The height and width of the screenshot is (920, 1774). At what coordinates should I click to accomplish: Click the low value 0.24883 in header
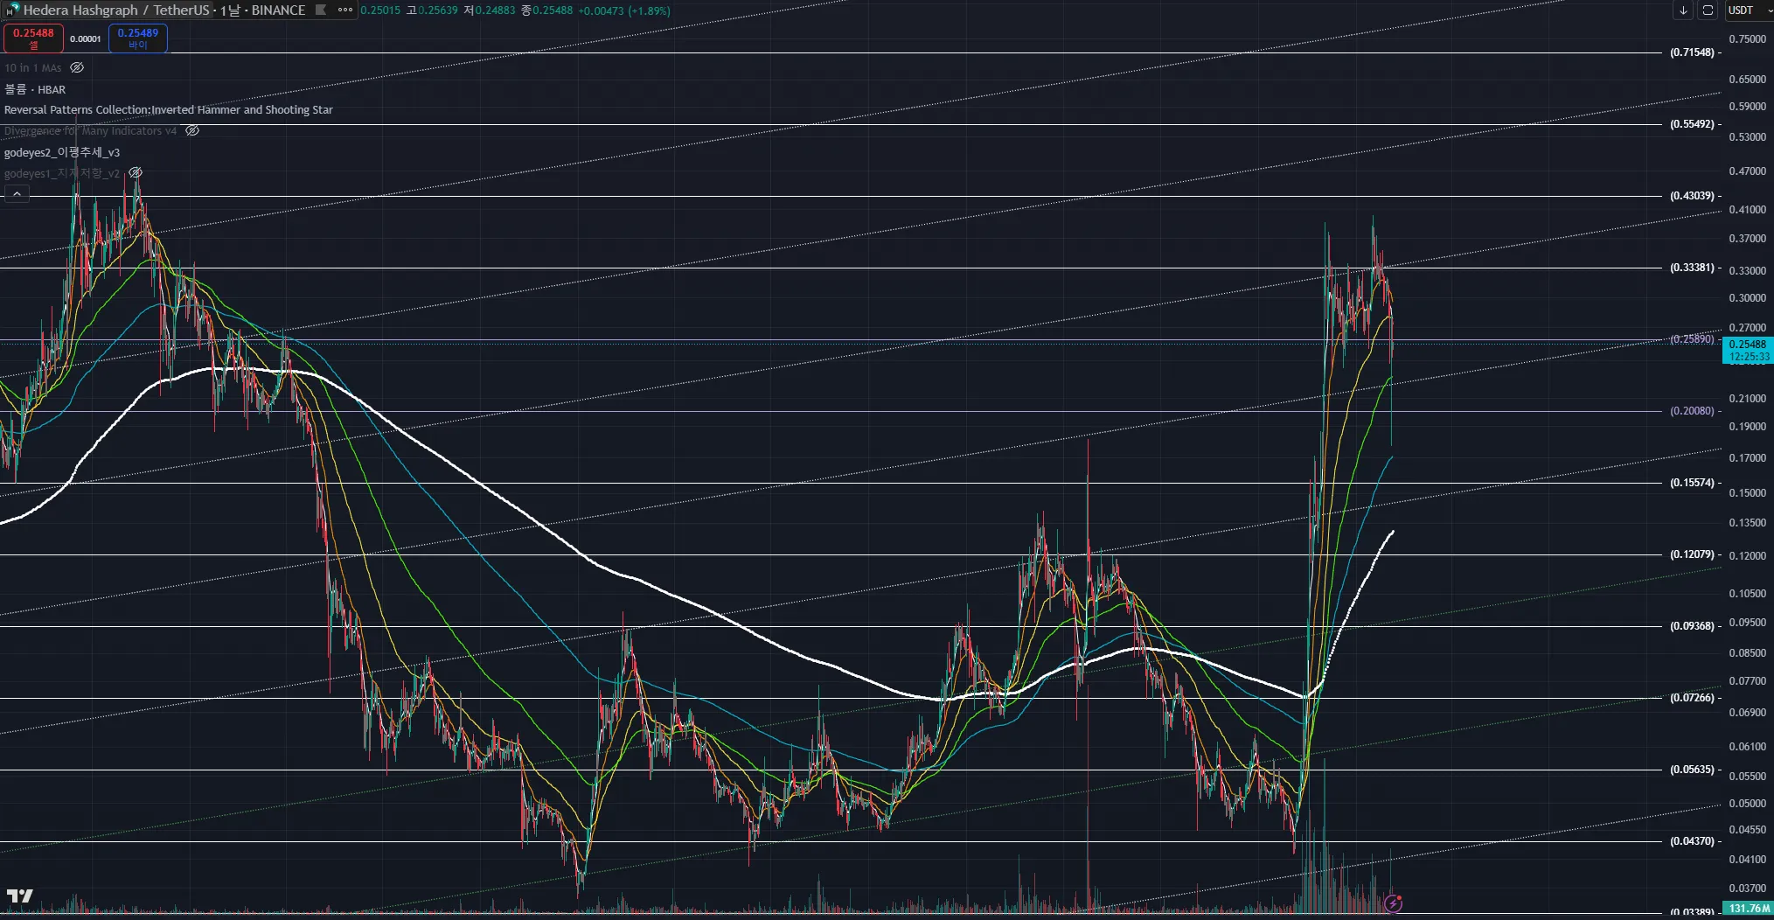click(x=496, y=10)
